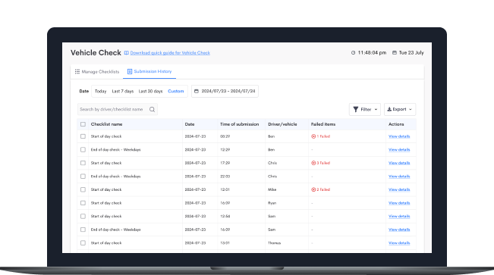Click the download icon on the Export button

click(x=389, y=109)
